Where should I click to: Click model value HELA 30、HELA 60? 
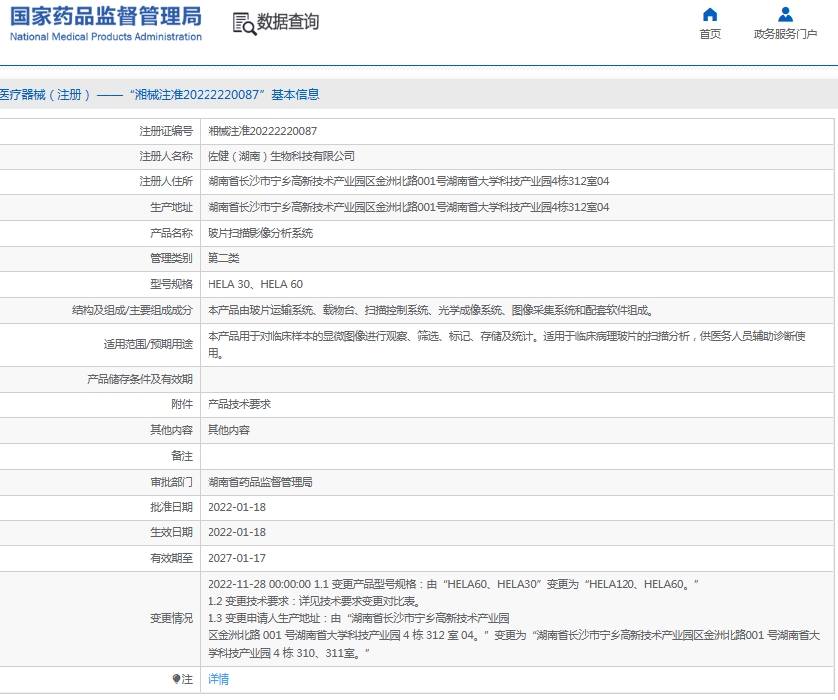point(255,284)
